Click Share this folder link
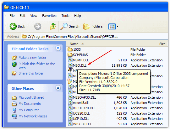The width and height of the screenshot is (170, 129). click(x=31, y=73)
